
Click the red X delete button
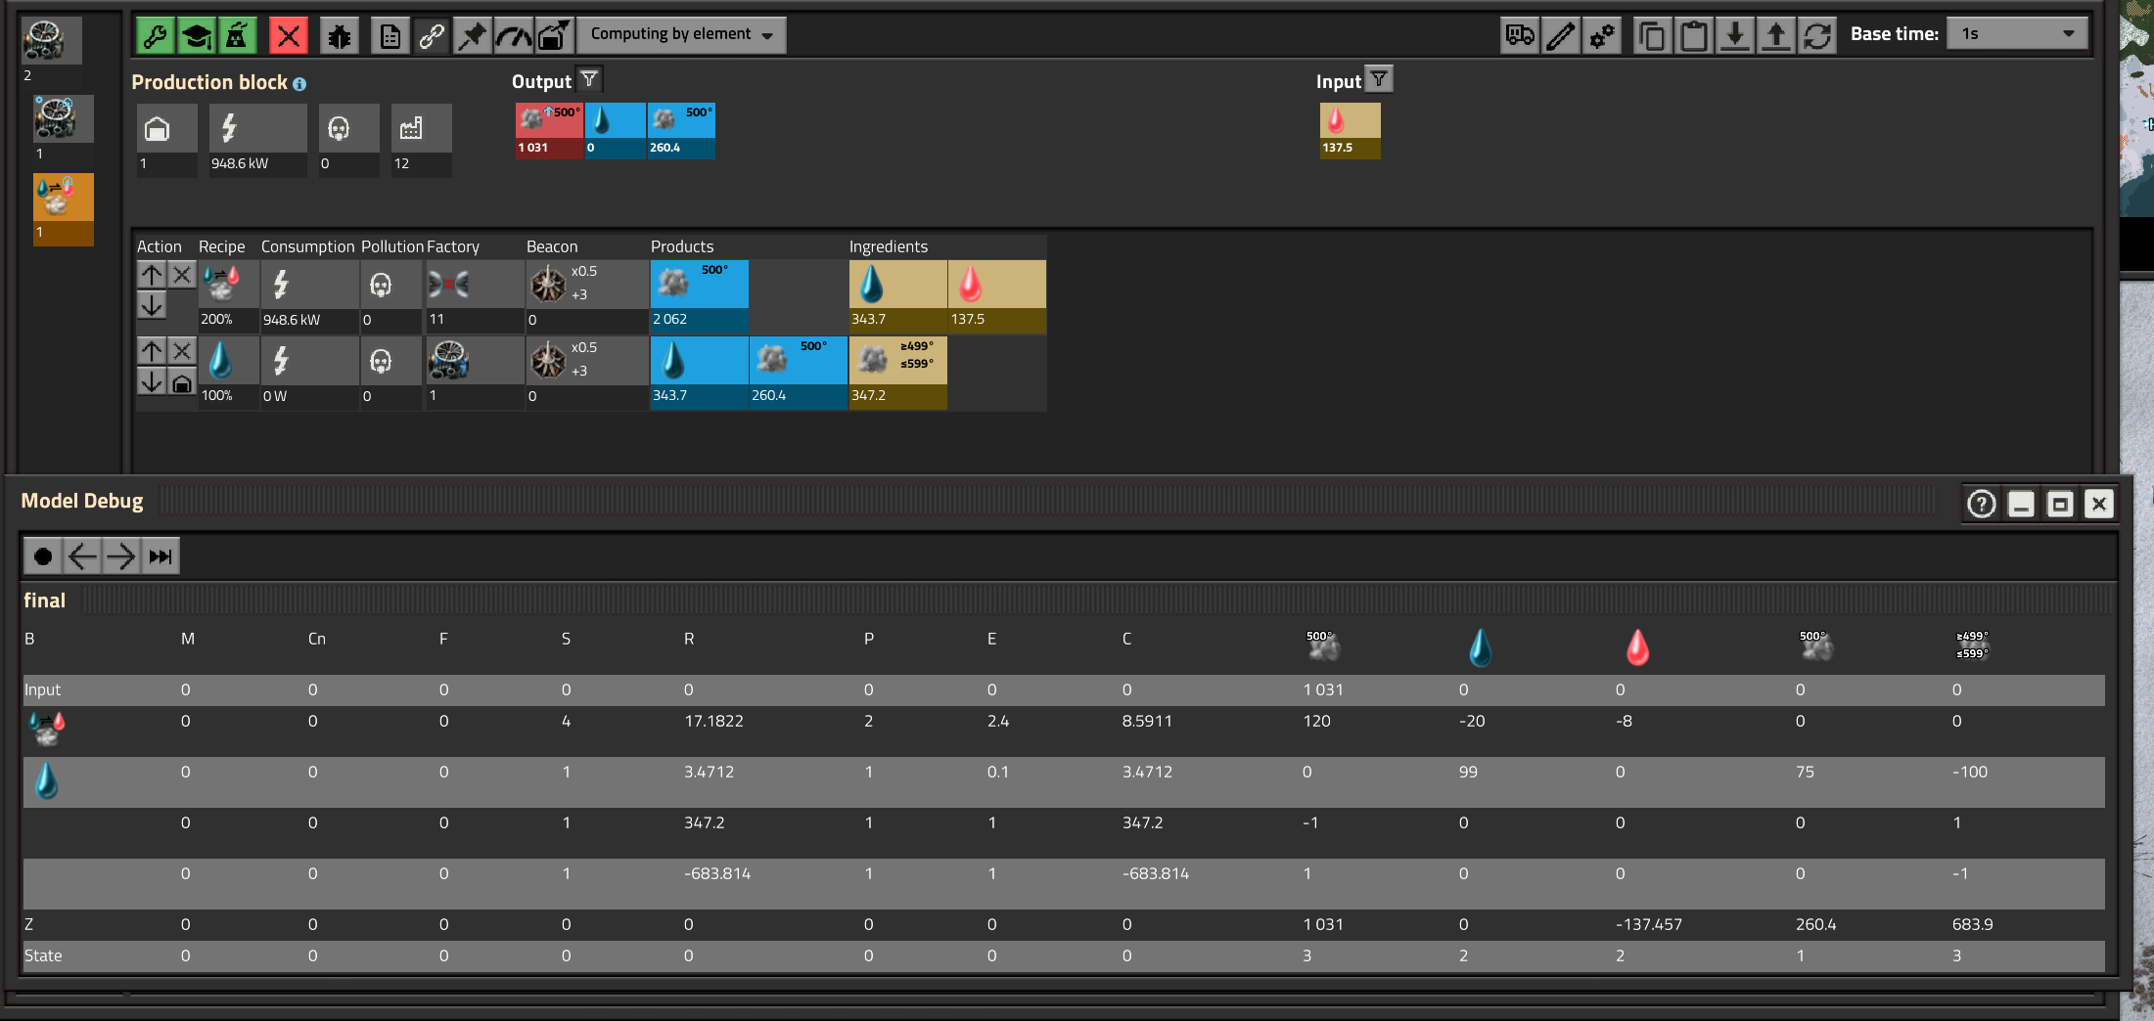tap(288, 36)
